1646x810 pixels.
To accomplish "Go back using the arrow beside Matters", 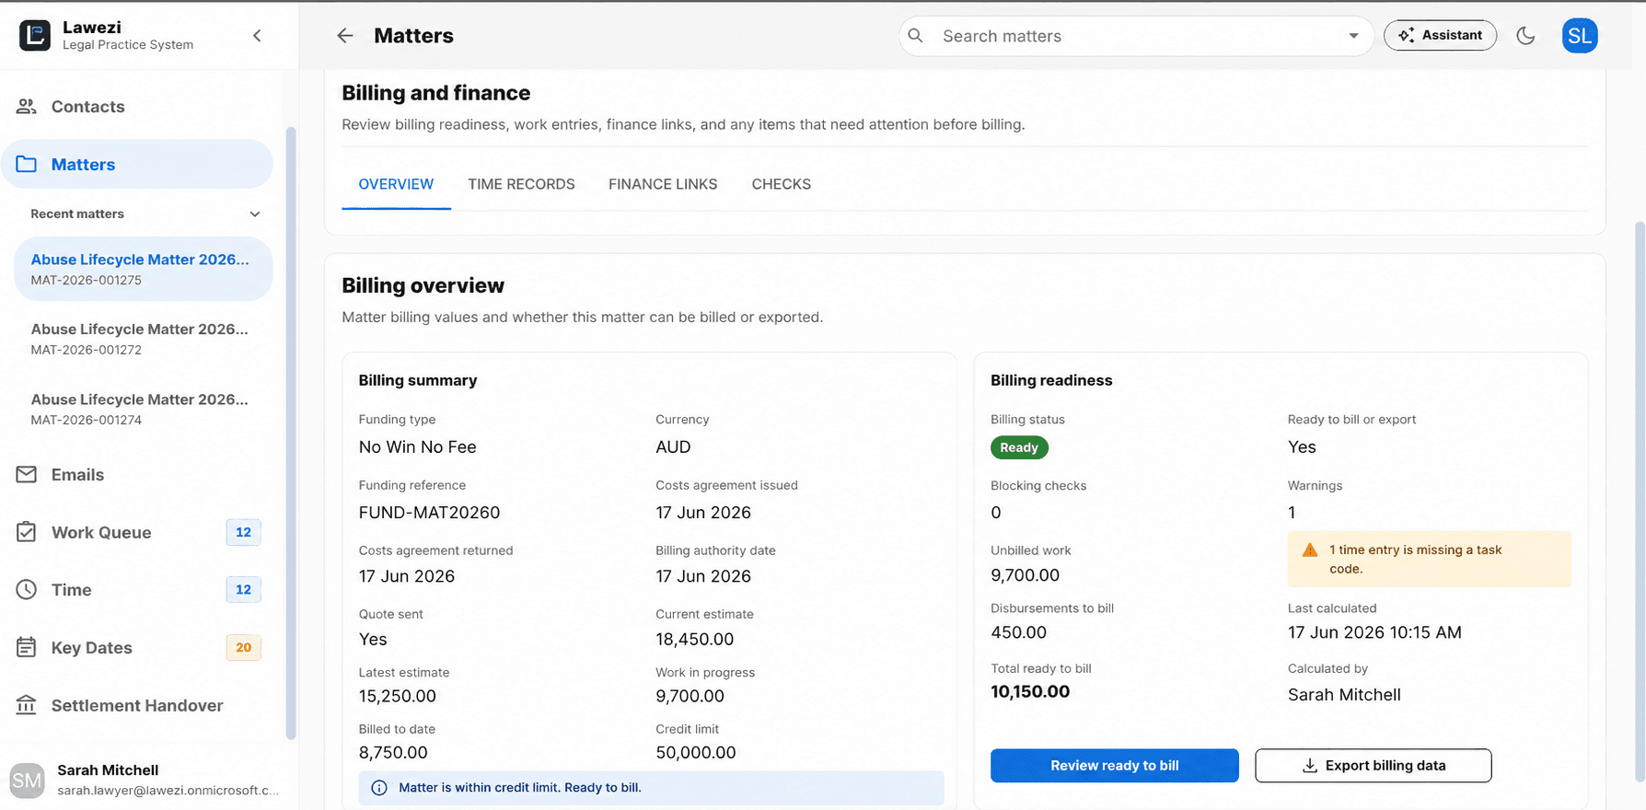I will [x=345, y=36].
